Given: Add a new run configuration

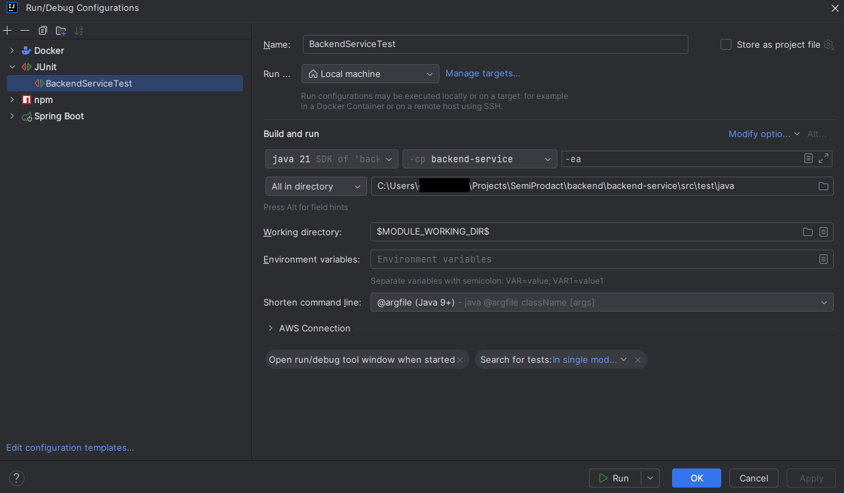Looking at the screenshot, I should [8, 31].
